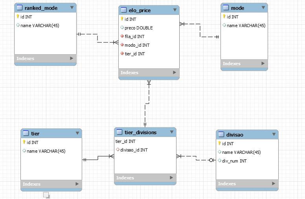Click the tier table icon
The height and width of the screenshot is (199, 305).
[x=26, y=133]
